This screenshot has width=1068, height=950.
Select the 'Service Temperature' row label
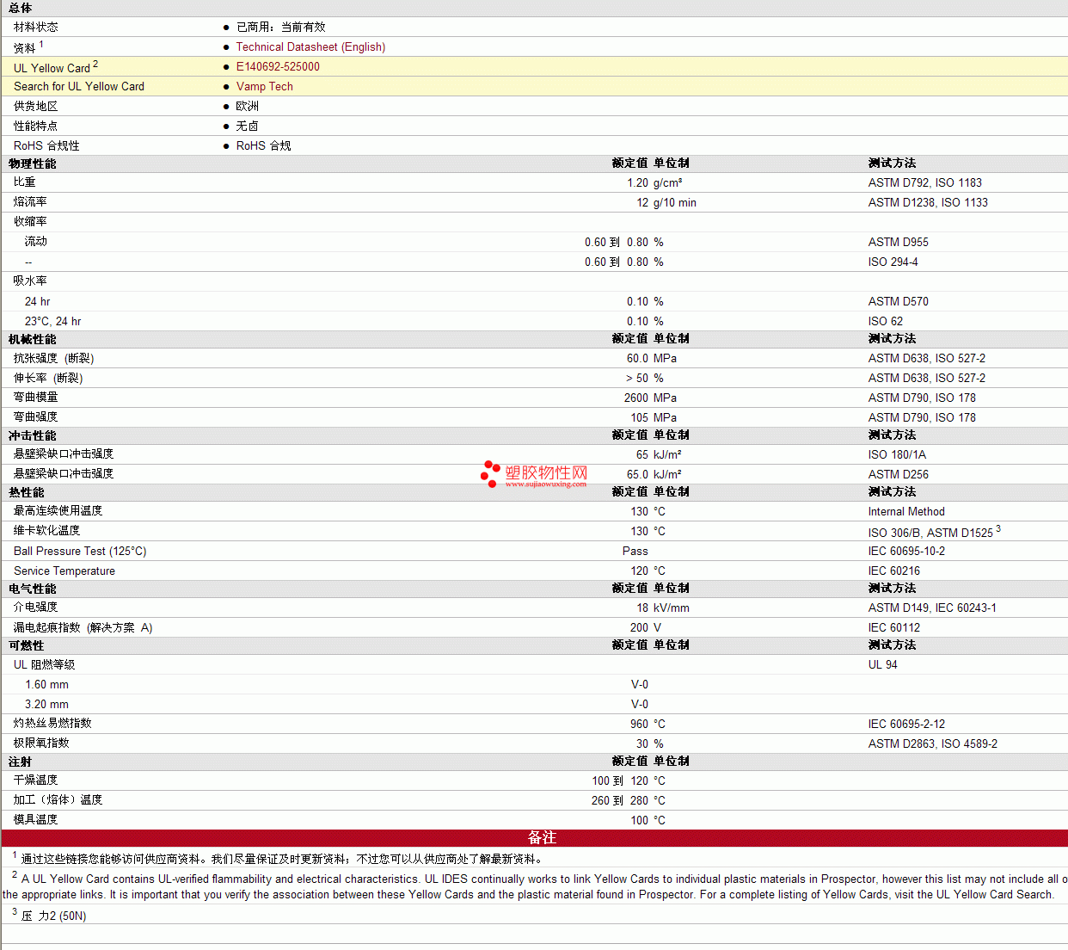pos(64,571)
